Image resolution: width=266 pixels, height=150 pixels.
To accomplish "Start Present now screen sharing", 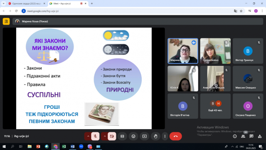I will coord(144,136).
